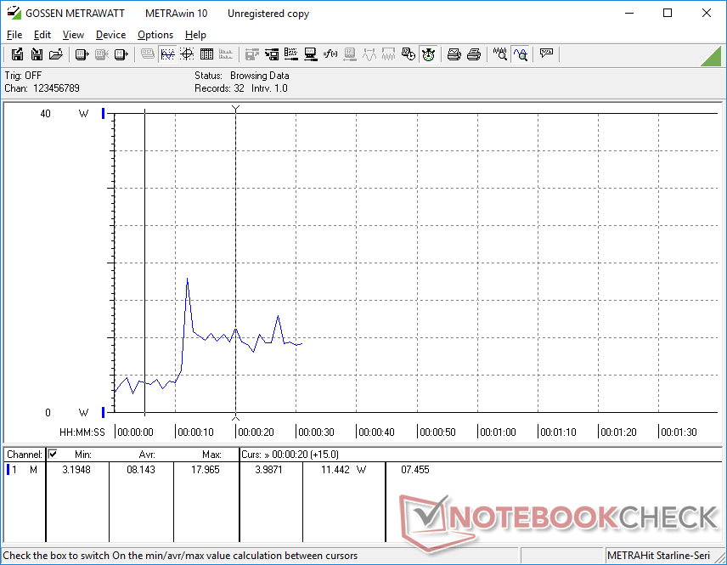Viewport: 727px width, 565px height.
Task: Click the bottom cursor marker at 00:00:20
Action: coord(235,418)
